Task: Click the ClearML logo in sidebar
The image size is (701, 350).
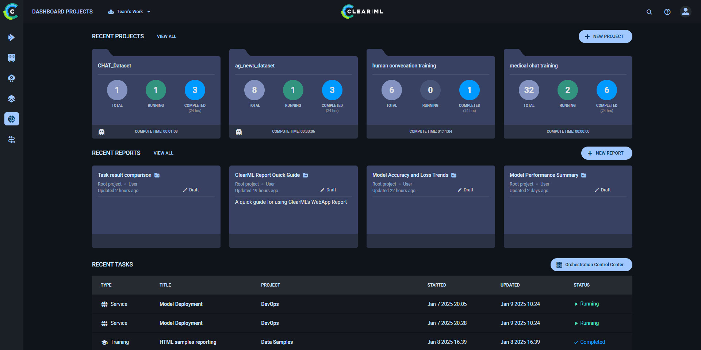Action: (11, 12)
